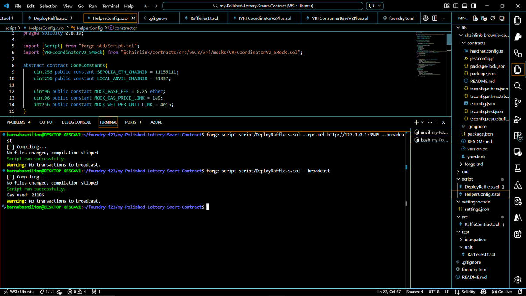Open the Testing flask icon
Viewport: 526px width, 296px height.
(518, 168)
